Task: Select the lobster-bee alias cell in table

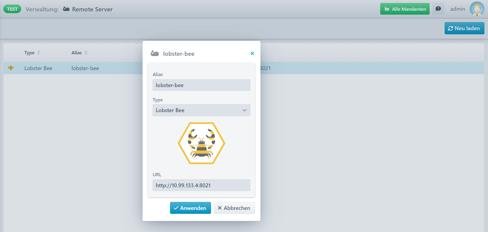Action: click(85, 68)
